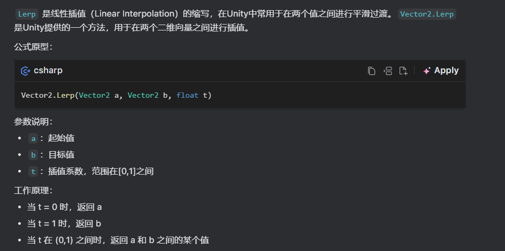The image size is (505, 251).
Task: Click Vector2.Lerp method name in code block
Action: (48, 96)
